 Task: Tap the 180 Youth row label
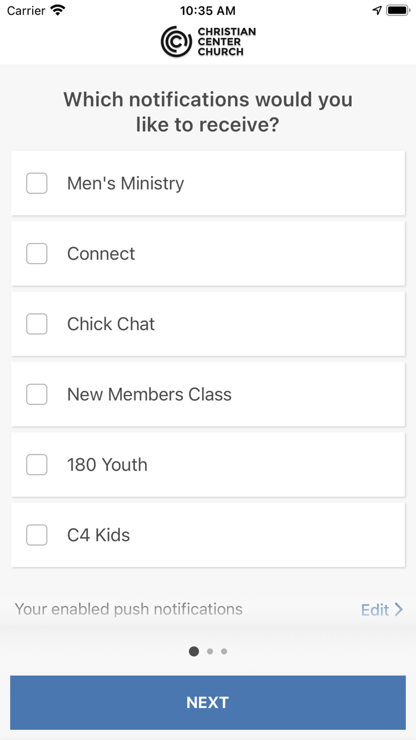(107, 465)
